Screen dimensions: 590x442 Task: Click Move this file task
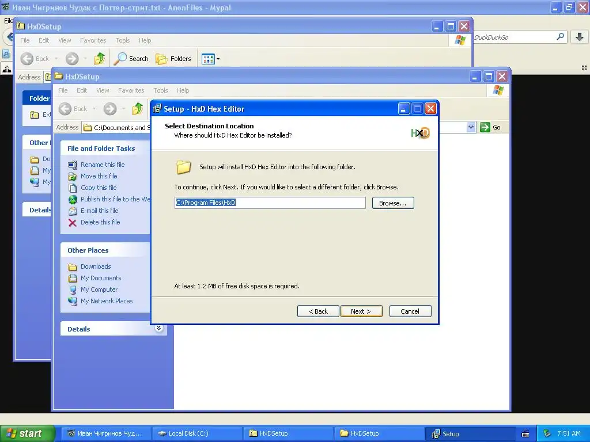pos(99,176)
